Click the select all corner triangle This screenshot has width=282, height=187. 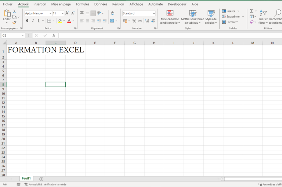[x=4, y=43]
